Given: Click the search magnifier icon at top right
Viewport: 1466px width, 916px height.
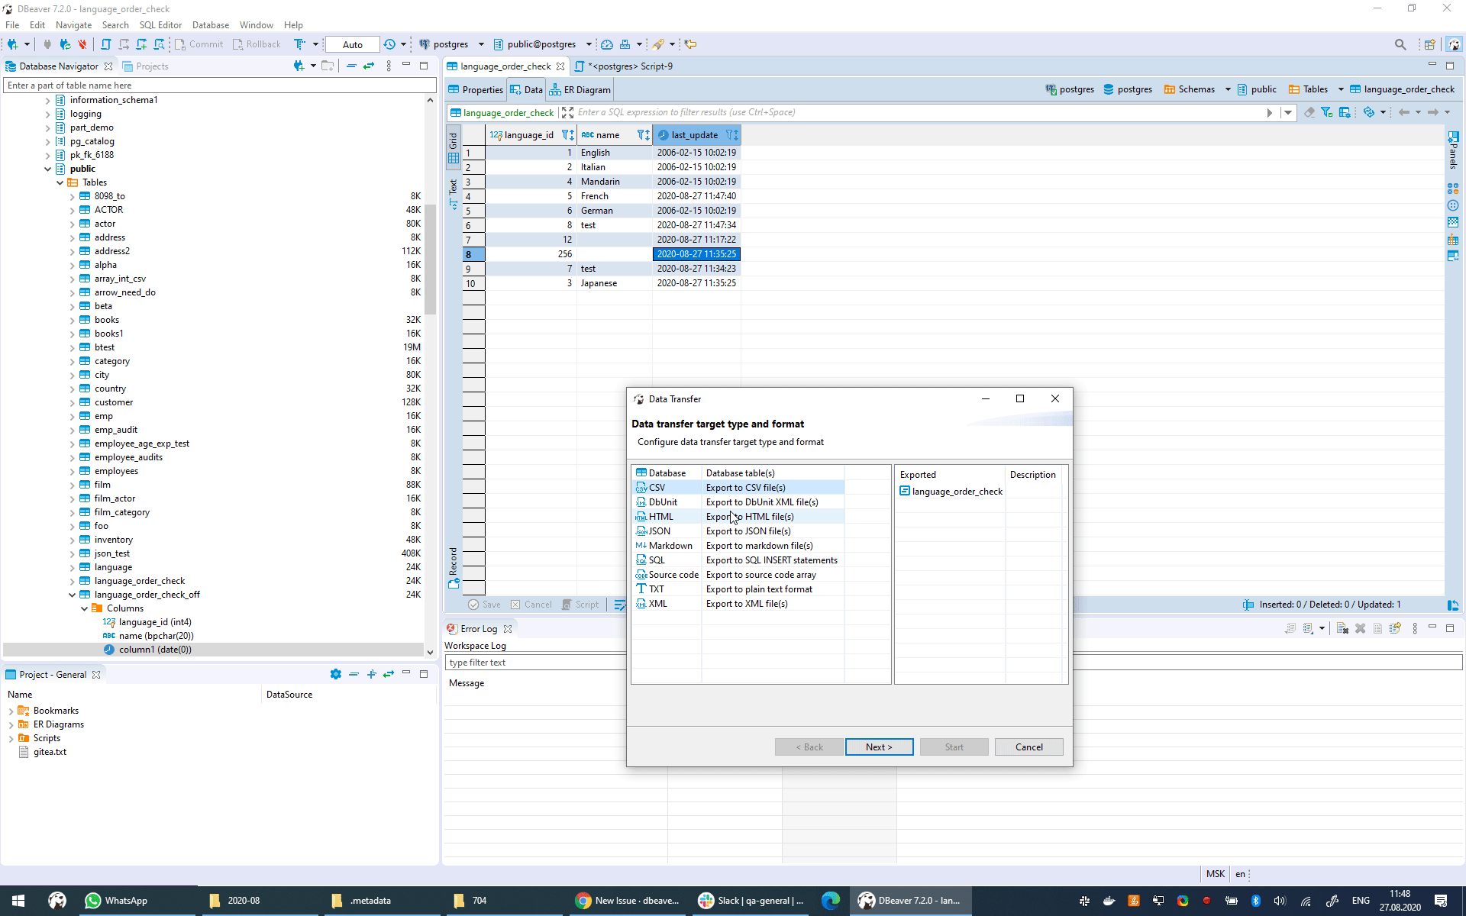Looking at the screenshot, I should [x=1400, y=44].
